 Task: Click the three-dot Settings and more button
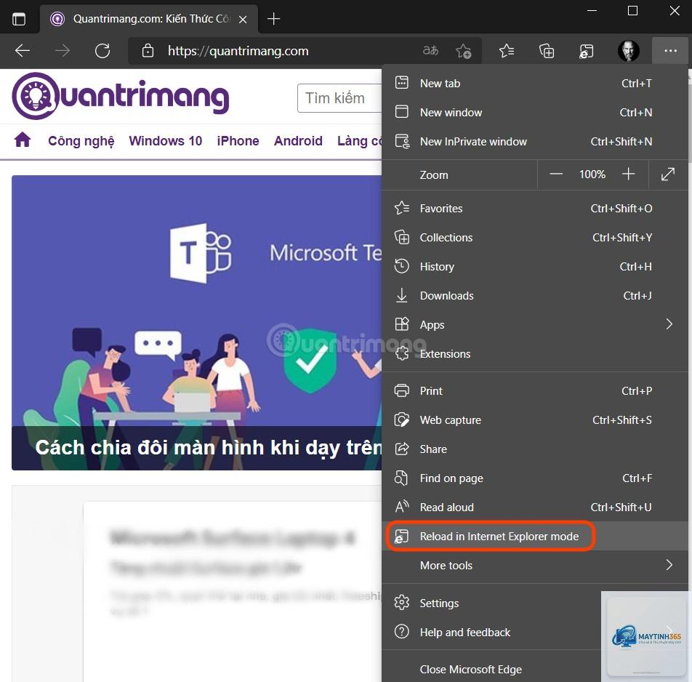tap(670, 51)
